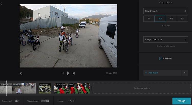Click the Merge button

tap(182, 101)
